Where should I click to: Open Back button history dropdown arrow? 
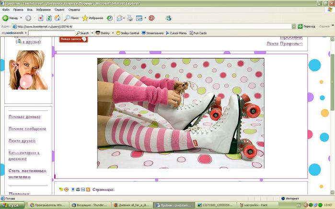pyautogui.click(x=21, y=18)
